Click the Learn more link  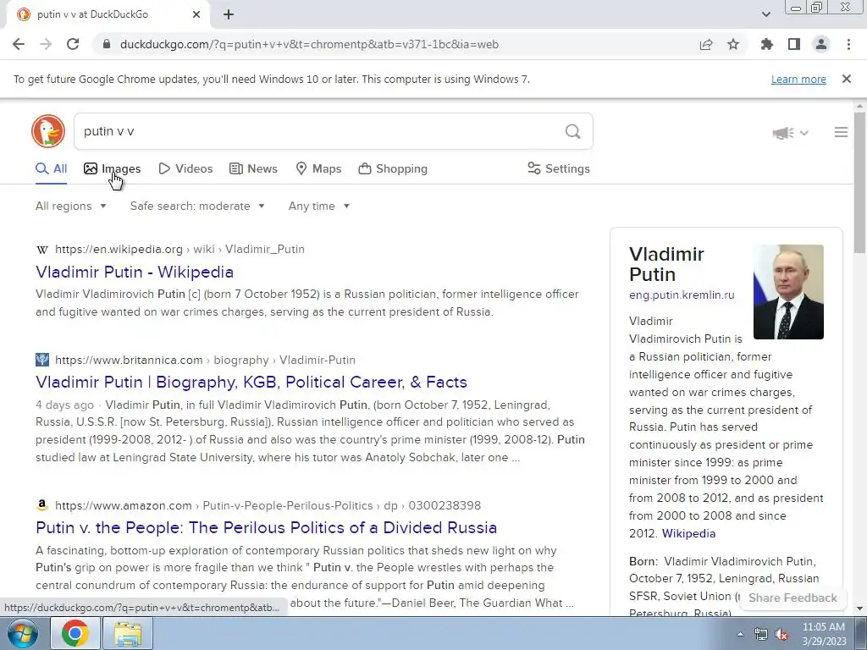tap(798, 79)
